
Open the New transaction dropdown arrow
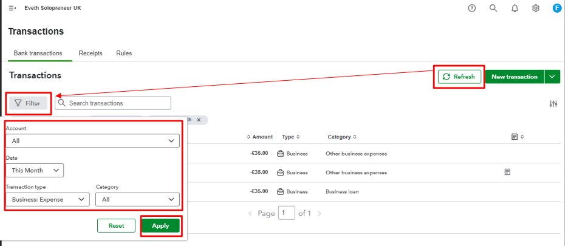point(552,77)
